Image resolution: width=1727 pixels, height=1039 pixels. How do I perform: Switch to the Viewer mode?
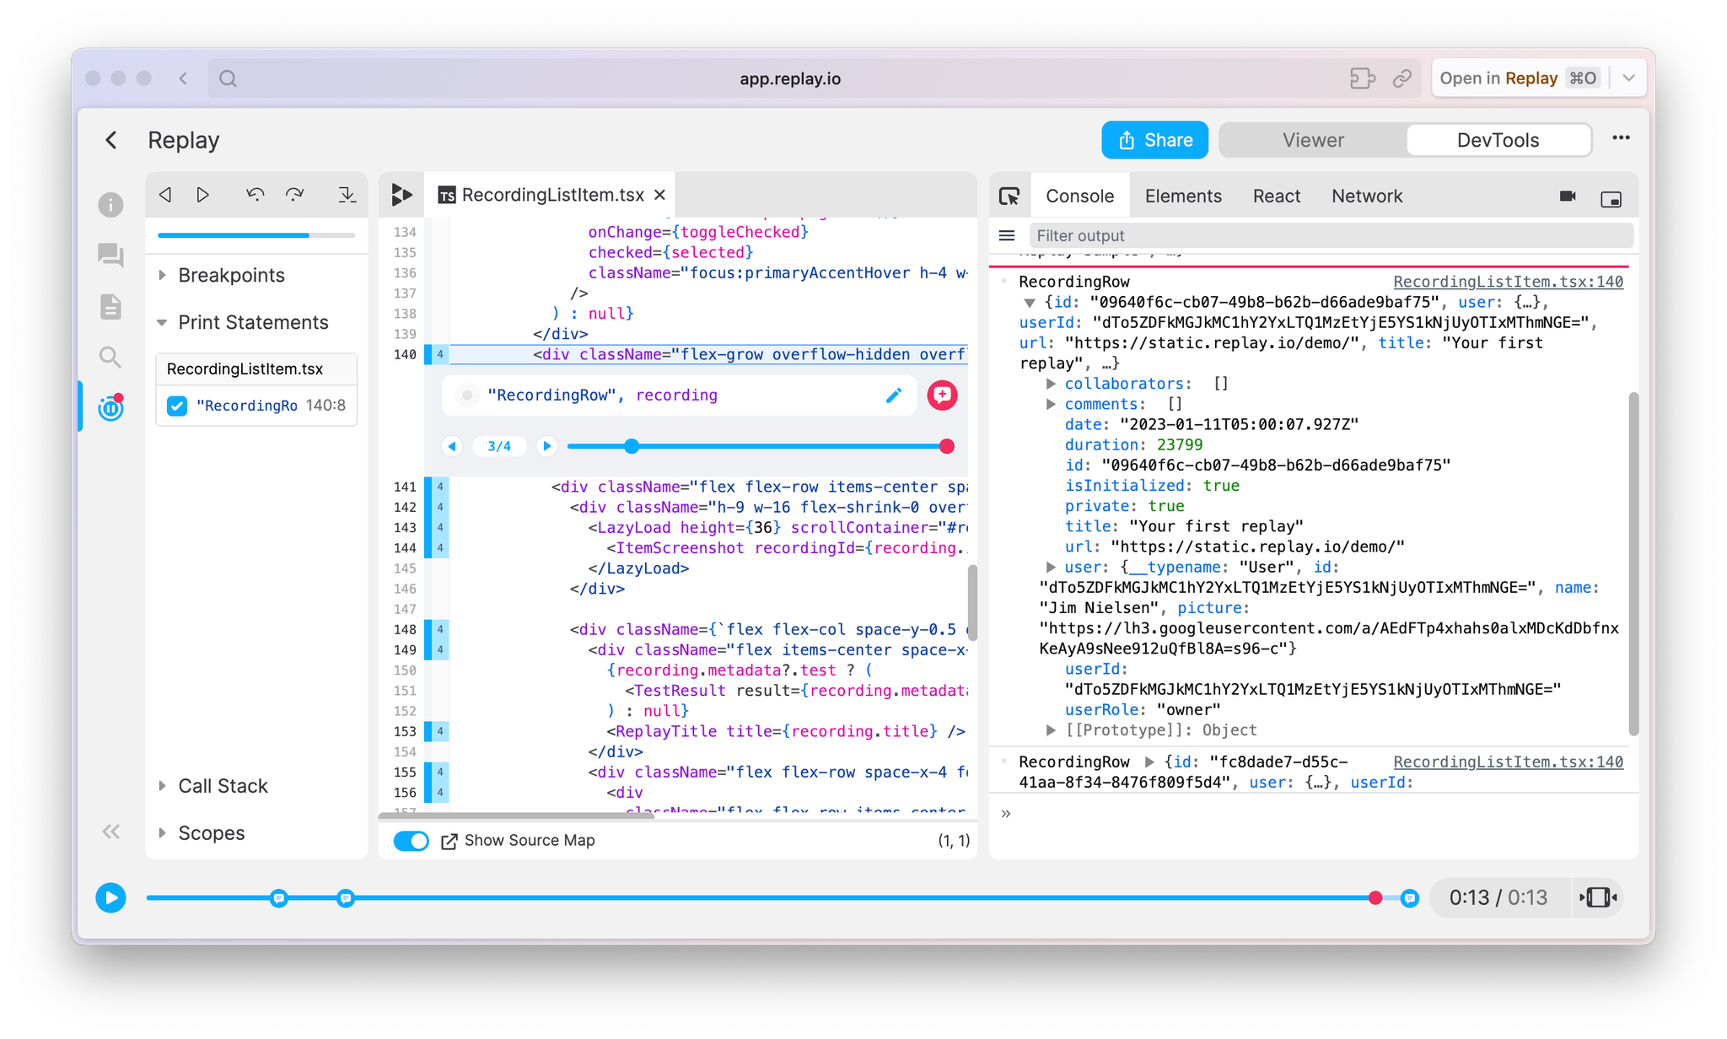tap(1313, 140)
